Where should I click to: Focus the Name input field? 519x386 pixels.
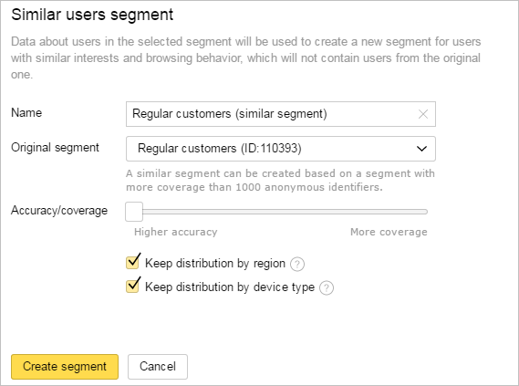[272, 114]
